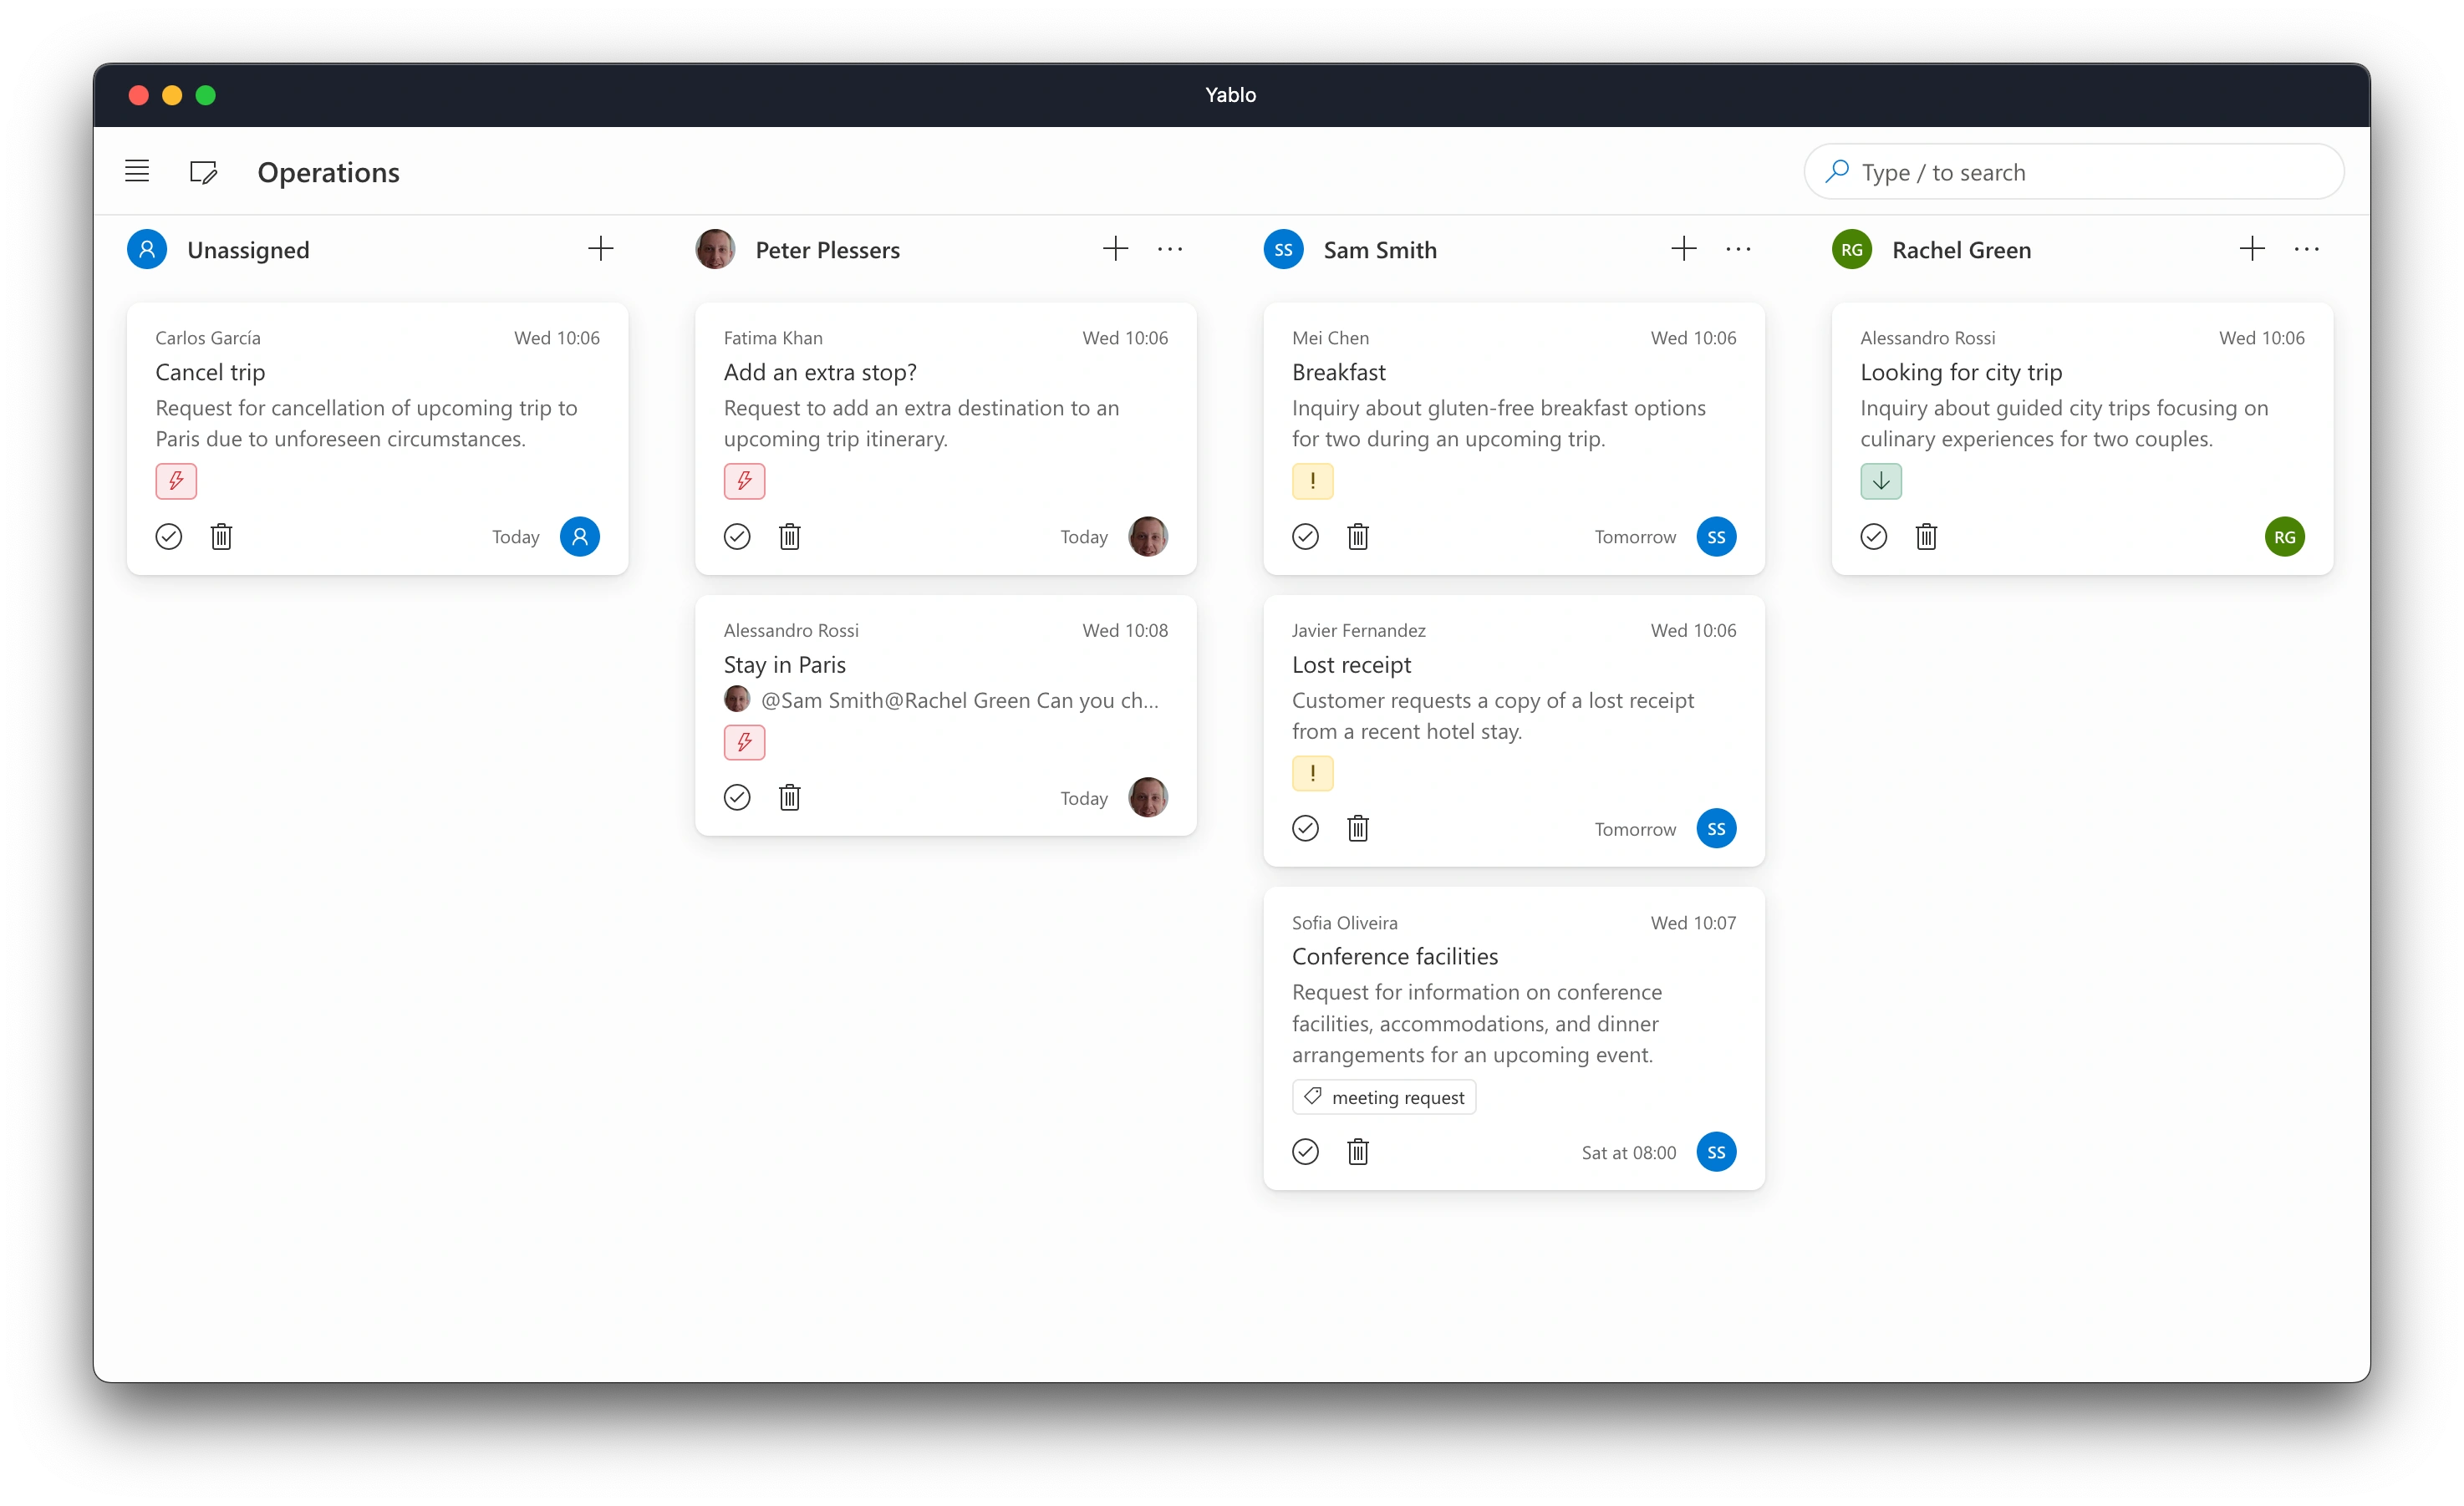The height and width of the screenshot is (1506, 2464).
Task: Click yellow priority badge on Lost receipt
Action: click(1312, 773)
